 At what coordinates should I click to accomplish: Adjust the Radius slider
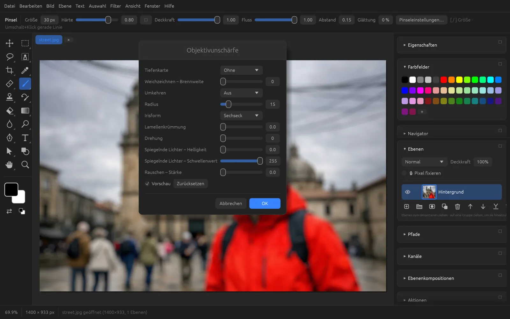pyautogui.click(x=241, y=104)
